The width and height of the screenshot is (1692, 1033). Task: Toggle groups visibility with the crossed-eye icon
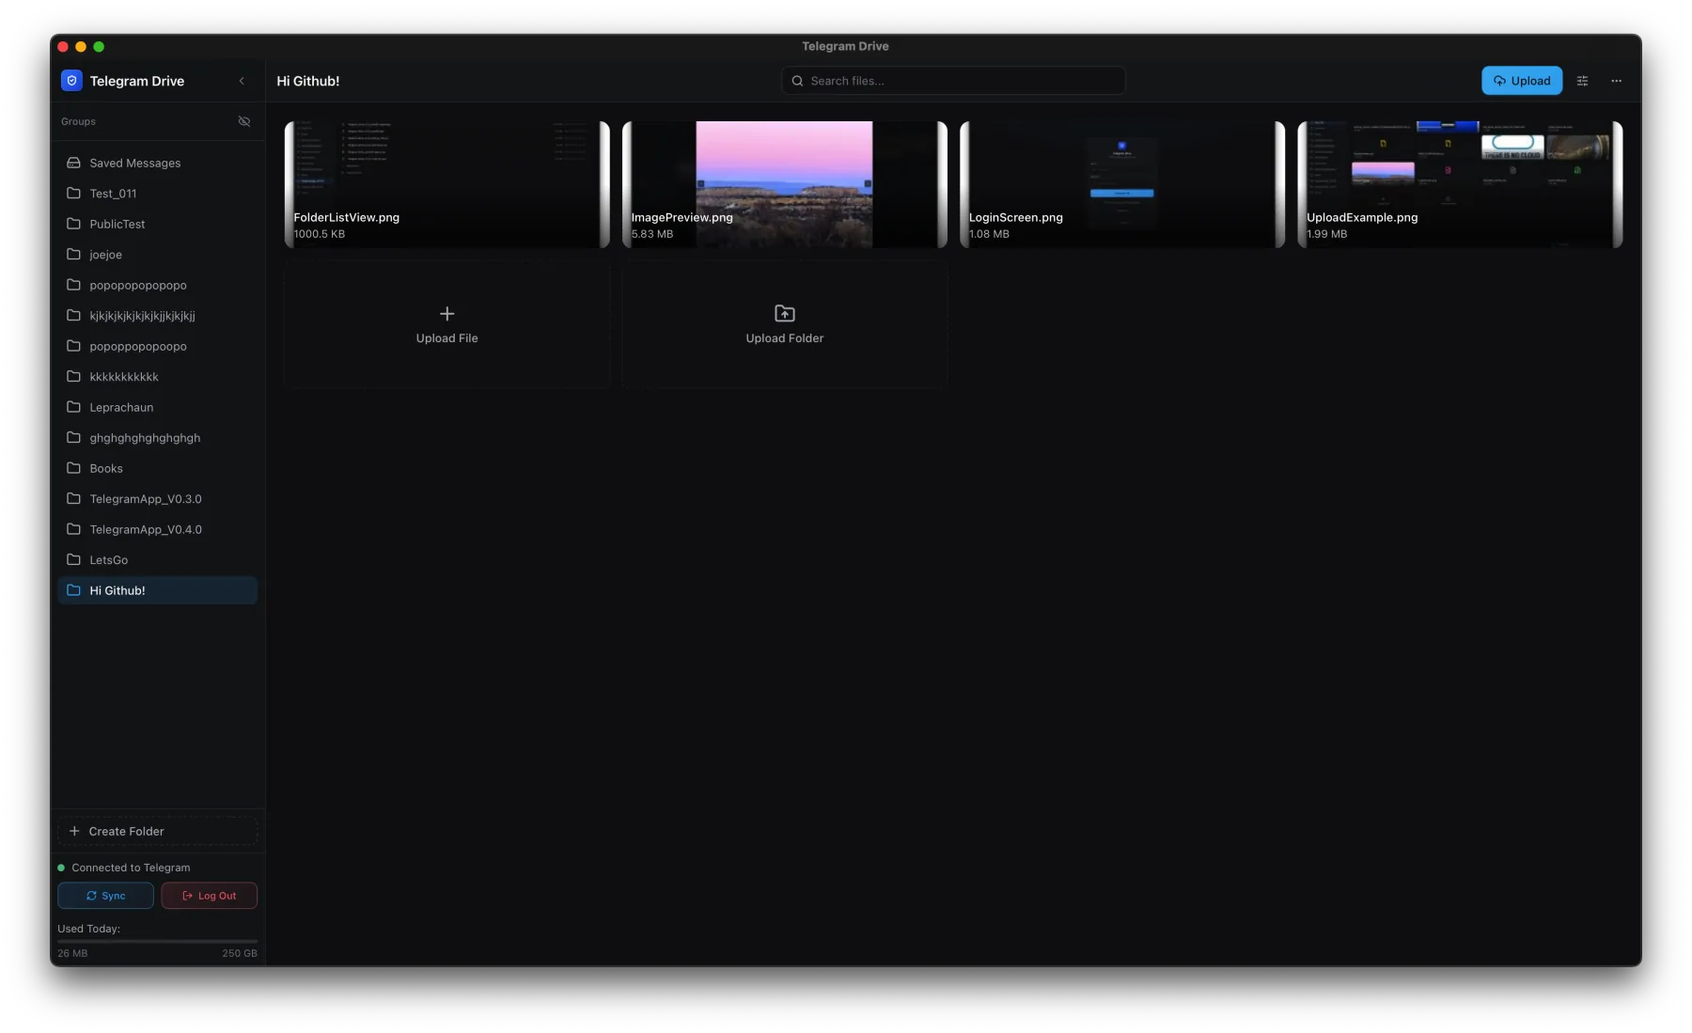tap(244, 121)
